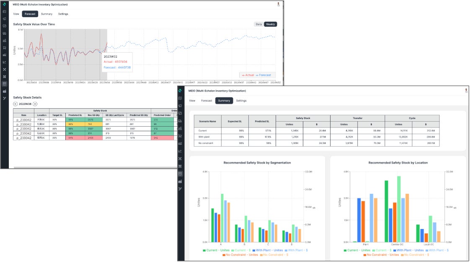The image size is (470, 262).
Task: Click the line chart sidebar icon in the Summary window
Action: click(x=180, y=151)
